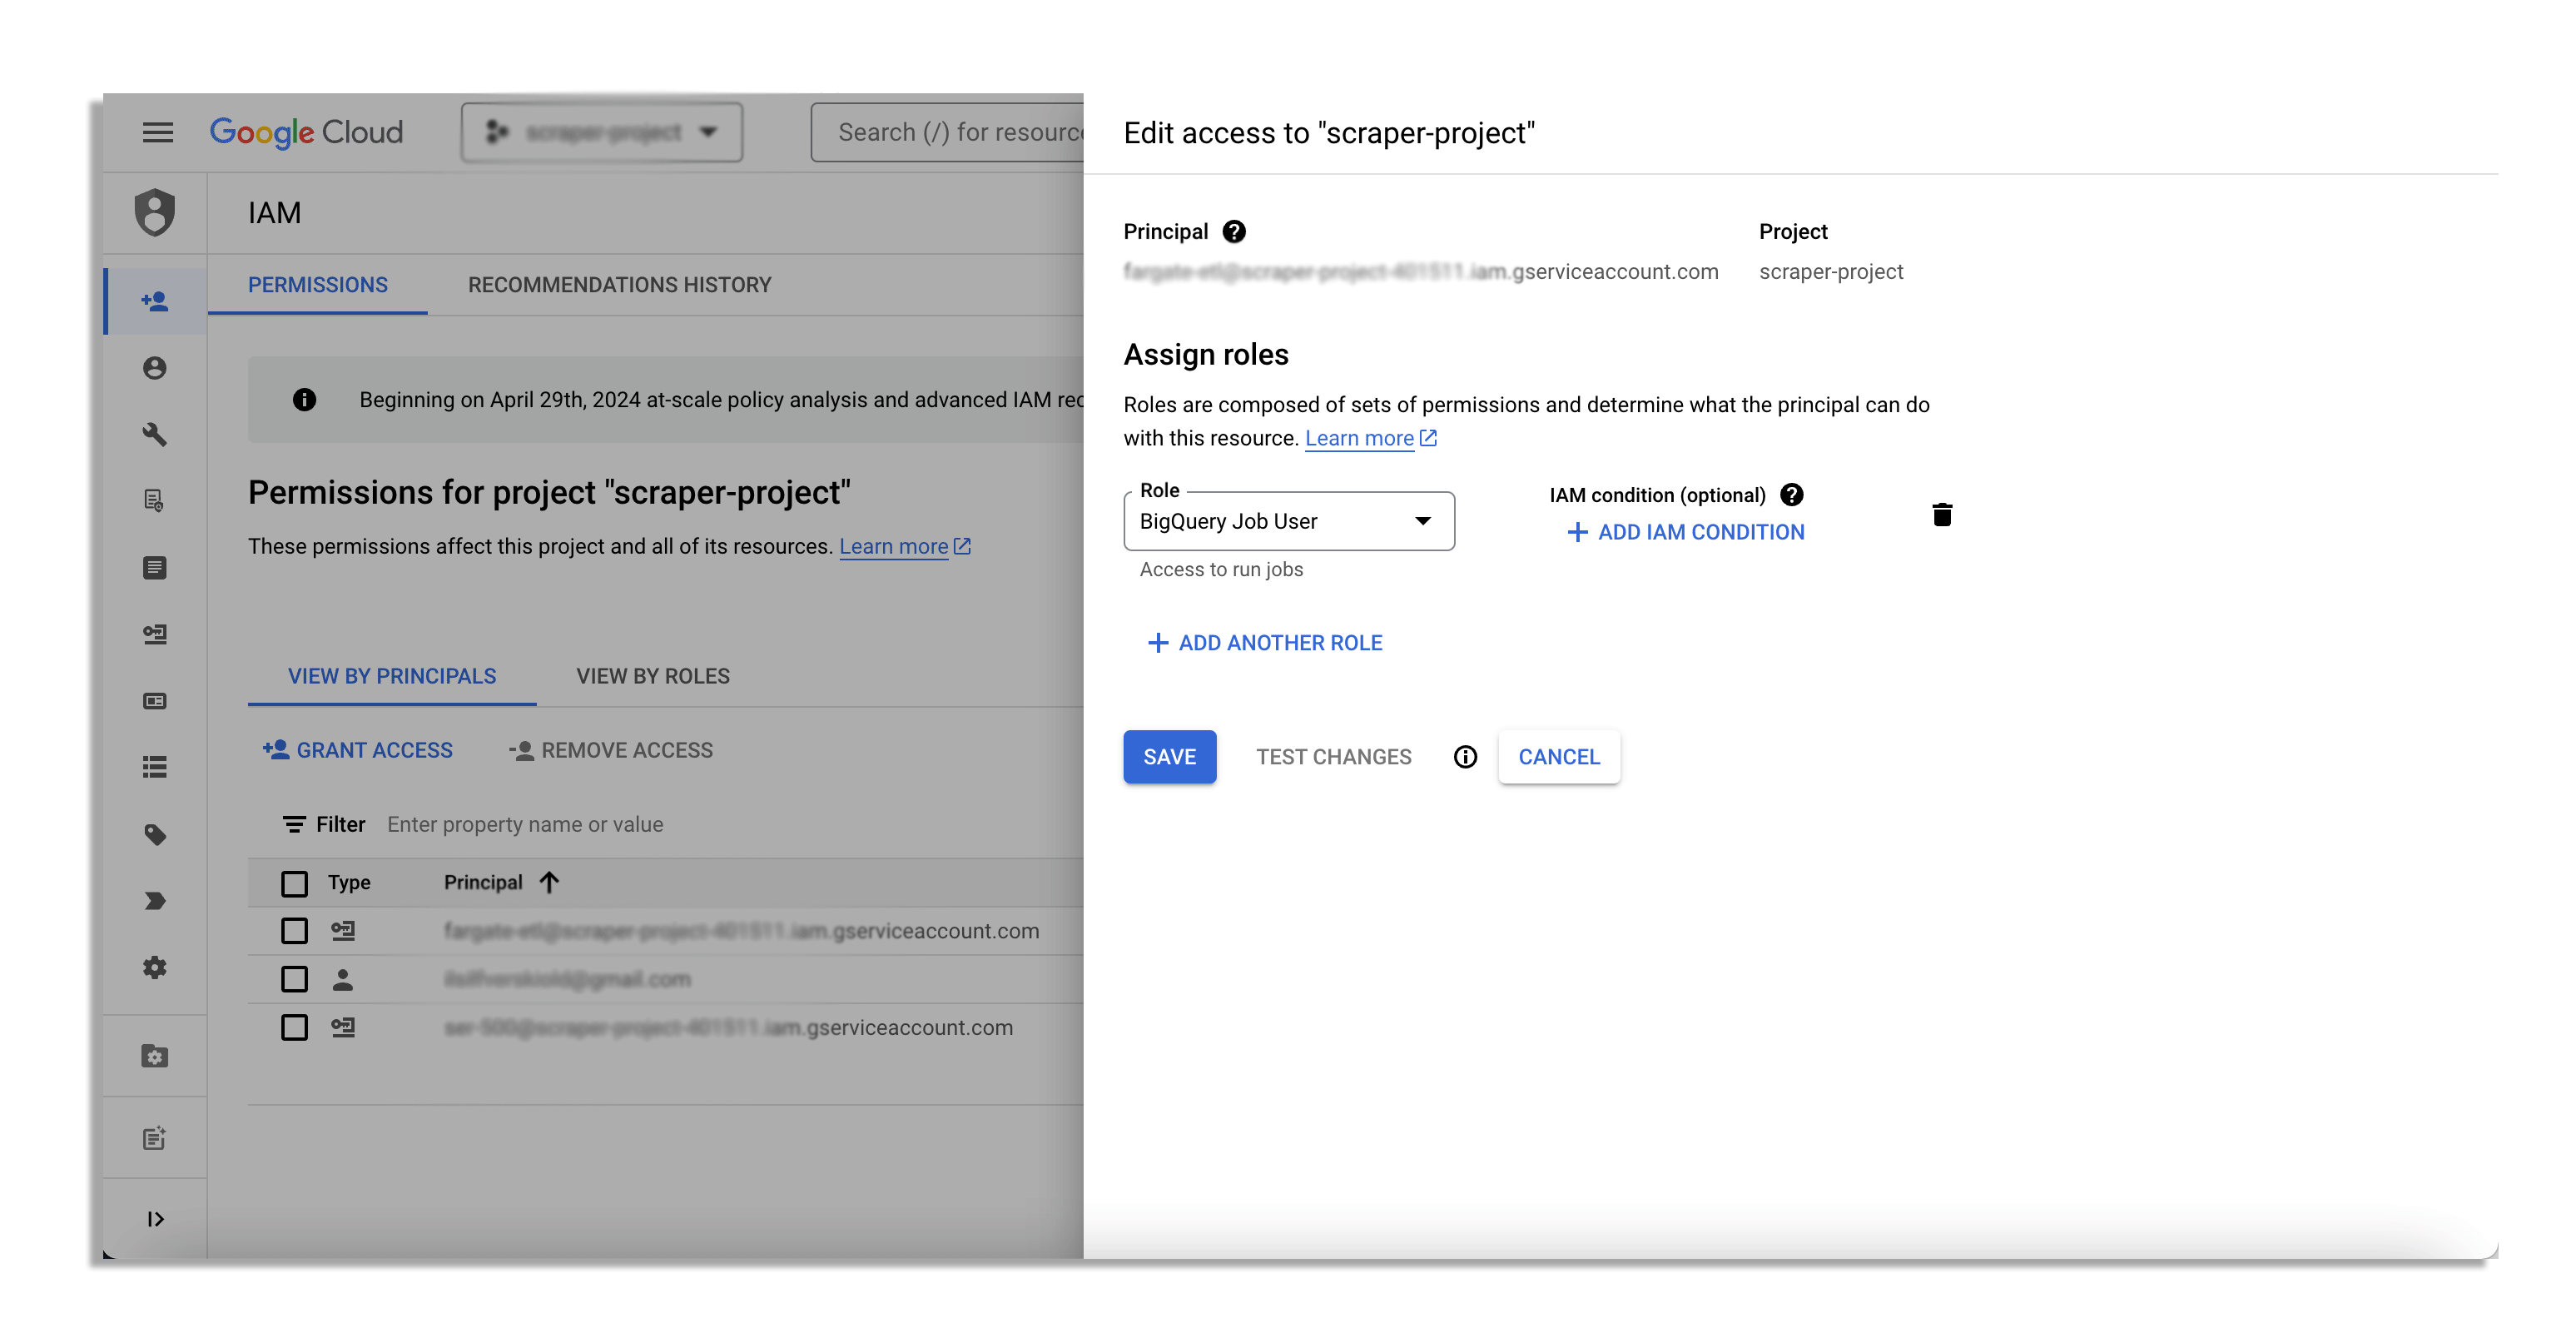Viewport: 2576px width, 1343px height.
Task: Check the gmail.com user principal row
Action: (x=294, y=979)
